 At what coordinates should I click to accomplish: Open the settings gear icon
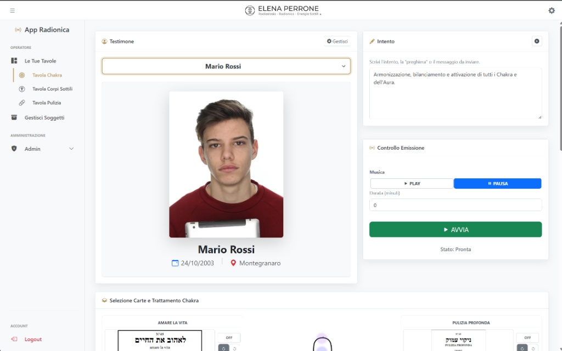[x=552, y=10]
